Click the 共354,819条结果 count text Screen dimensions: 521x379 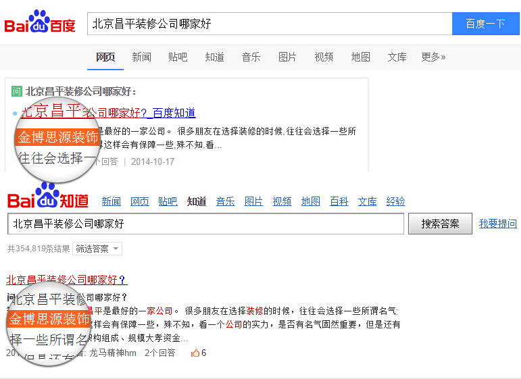coord(39,249)
